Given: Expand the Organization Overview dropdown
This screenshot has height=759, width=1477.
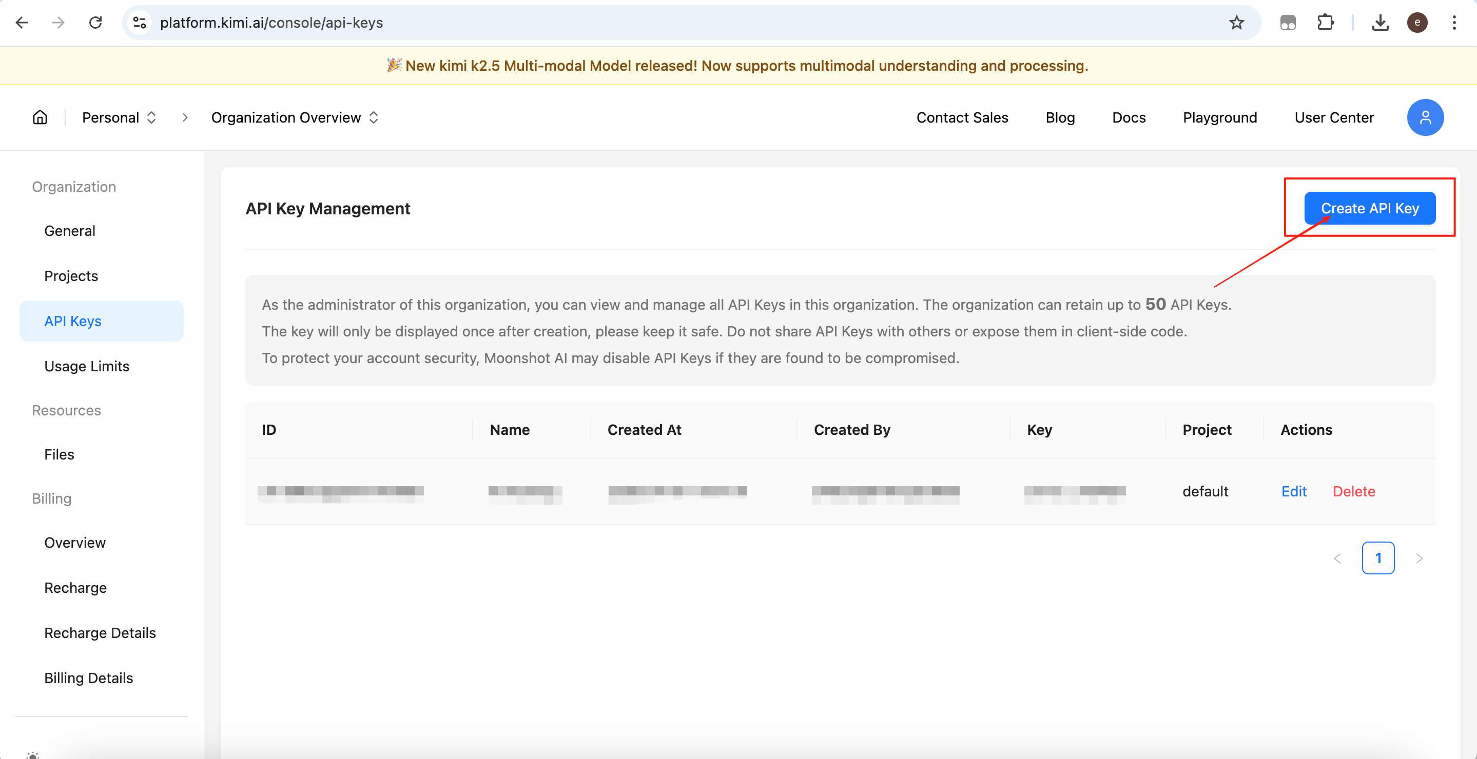Looking at the screenshot, I should (295, 117).
